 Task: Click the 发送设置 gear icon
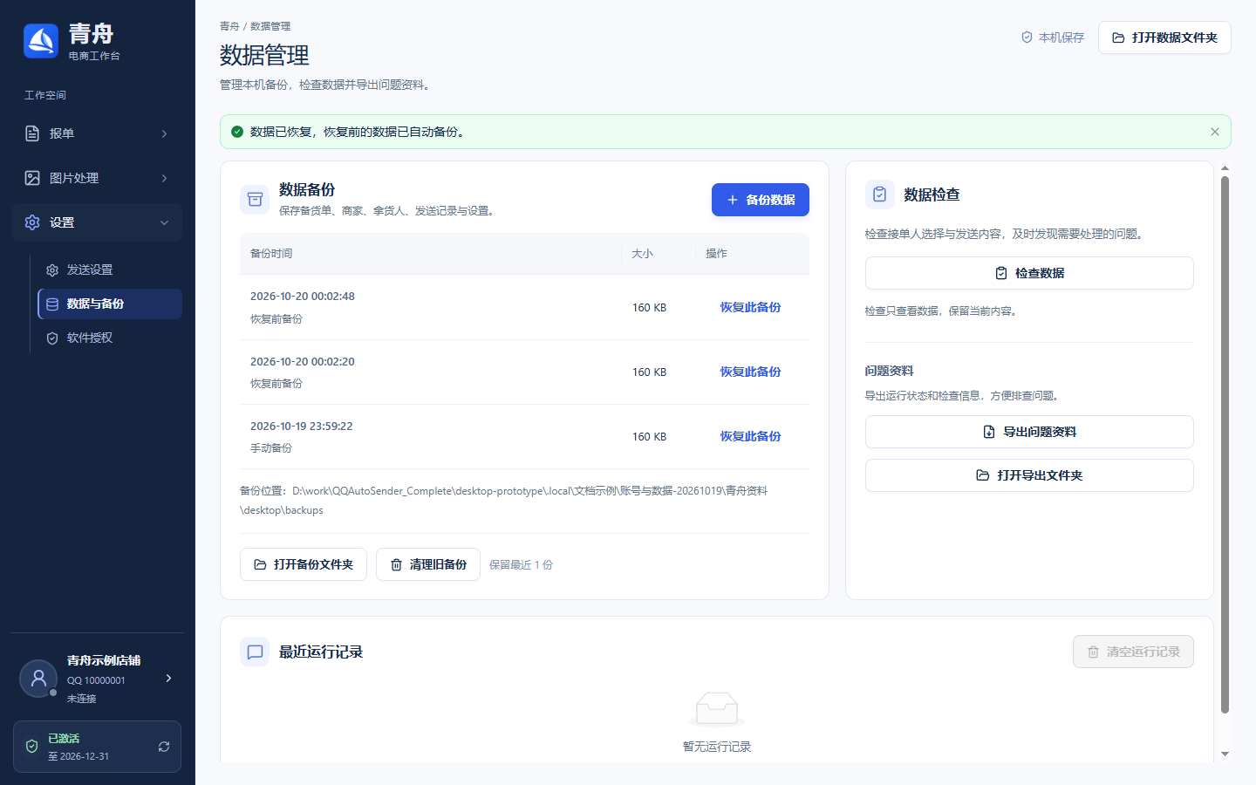tap(52, 270)
